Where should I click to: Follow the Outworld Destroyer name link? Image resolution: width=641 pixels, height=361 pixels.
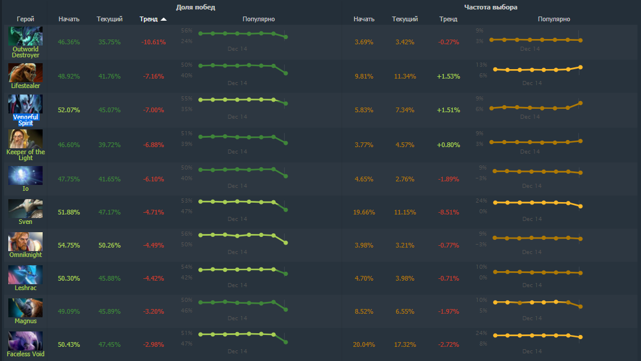click(25, 52)
